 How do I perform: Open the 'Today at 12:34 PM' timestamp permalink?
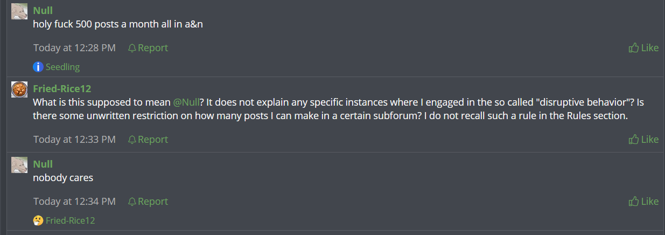74,202
